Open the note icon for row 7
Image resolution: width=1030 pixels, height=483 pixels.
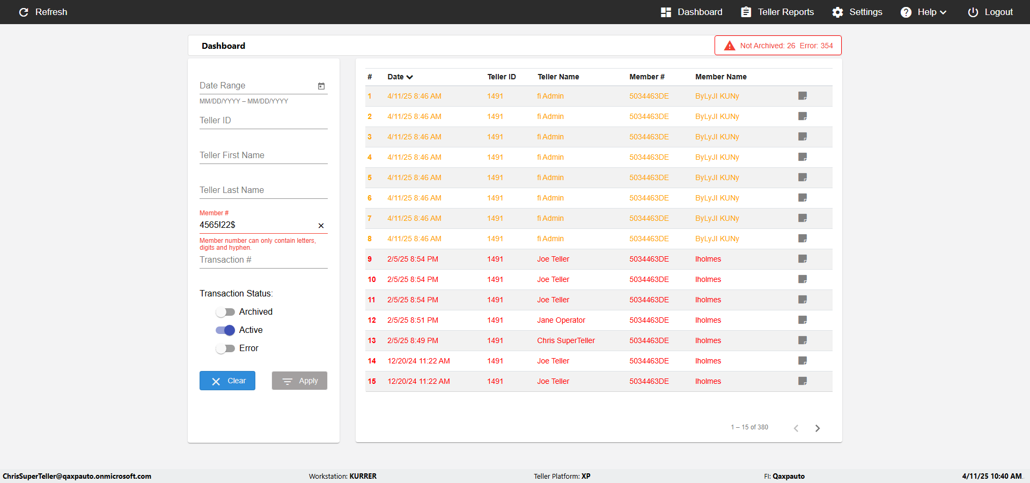pyautogui.click(x=803, y=218)
